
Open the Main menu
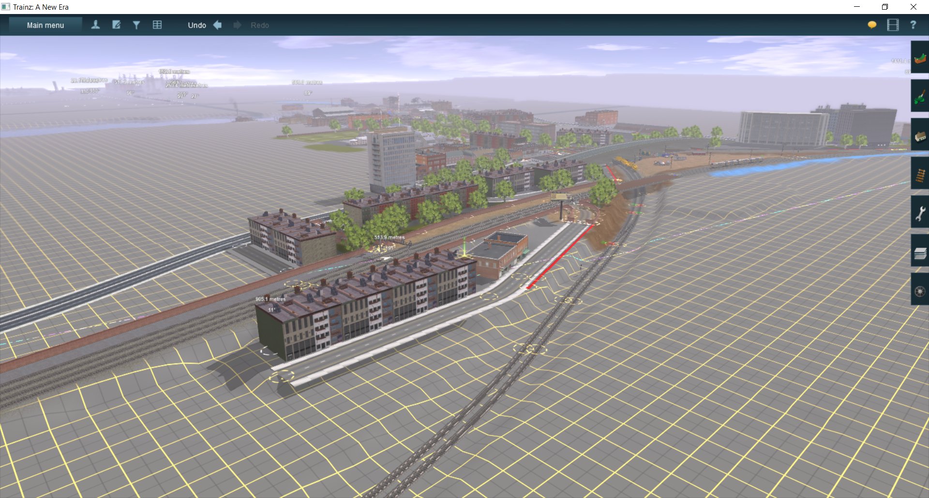point(45,25)
